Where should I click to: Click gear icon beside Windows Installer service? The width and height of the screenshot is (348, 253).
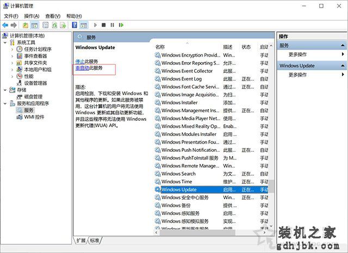pyautogui.click(x=158, y=103)
